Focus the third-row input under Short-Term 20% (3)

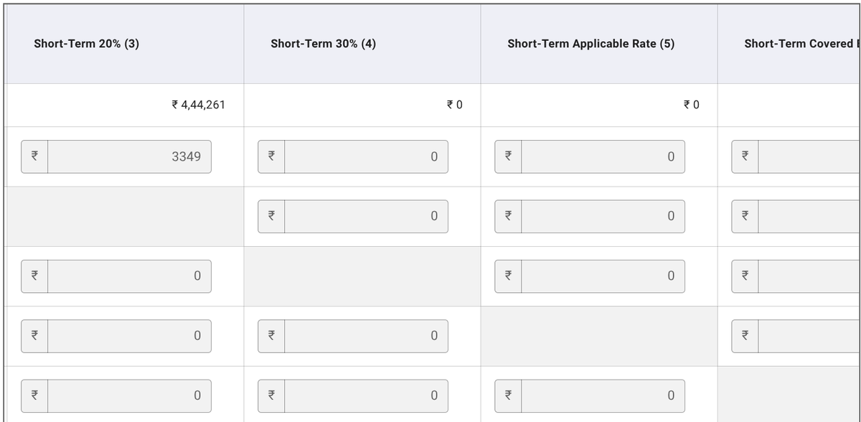(x=130, y=276)
